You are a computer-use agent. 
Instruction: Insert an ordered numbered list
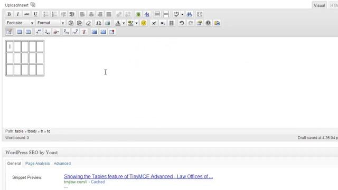[54, 14]
